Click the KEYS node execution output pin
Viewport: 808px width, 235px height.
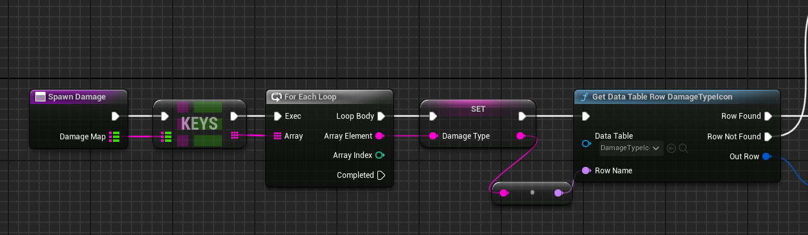click(x=234, y=116)
